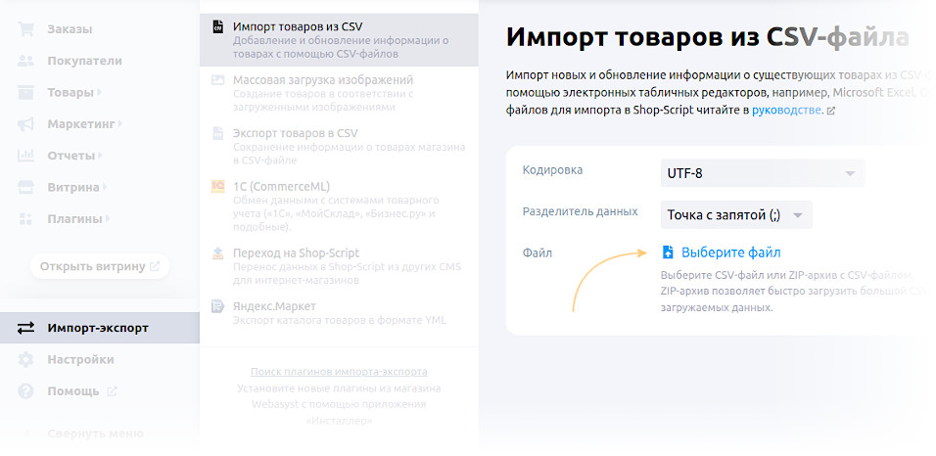Select Импорт-экспорт in the sidebar
The image size is (936, 456).
tap(100, 328)
